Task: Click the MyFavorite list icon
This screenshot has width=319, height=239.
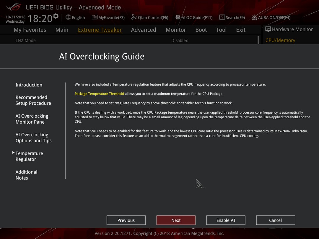Action: click(95, 17)
